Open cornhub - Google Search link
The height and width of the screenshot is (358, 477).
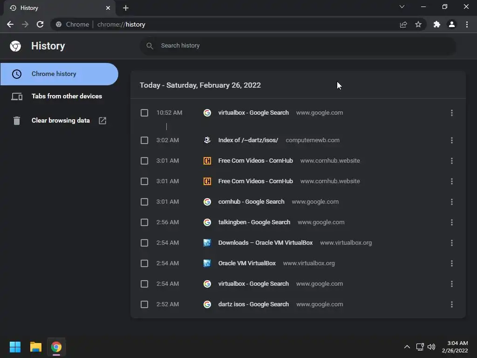[x=251, y=202]
